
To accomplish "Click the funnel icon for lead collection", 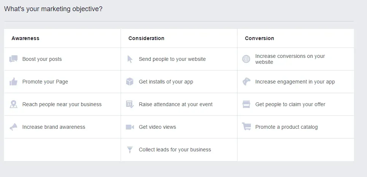I will click(x=130, y=150).
